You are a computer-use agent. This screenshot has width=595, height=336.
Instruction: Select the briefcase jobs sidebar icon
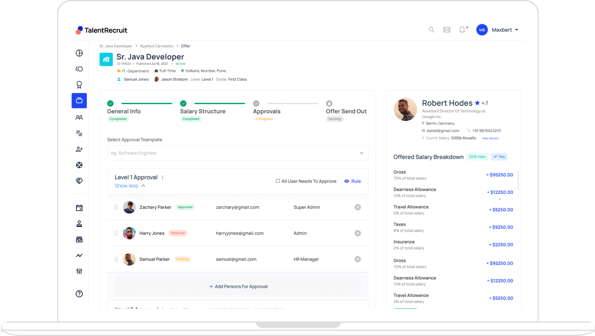(x=79, y=100)
